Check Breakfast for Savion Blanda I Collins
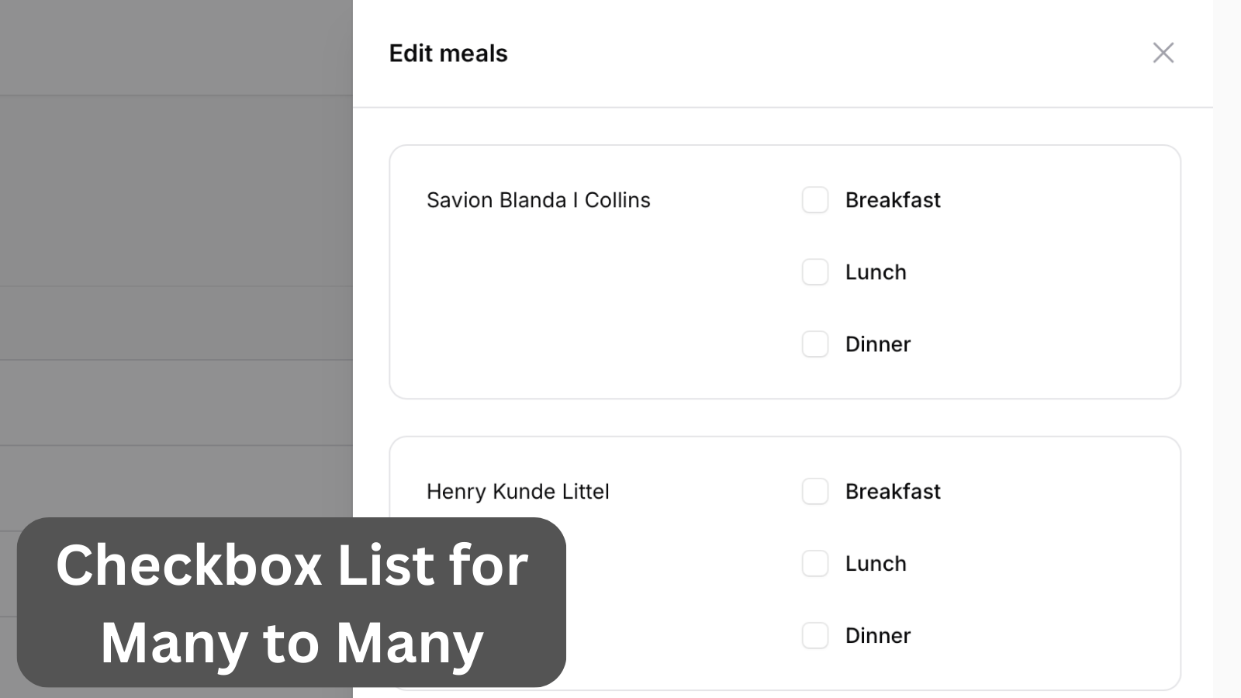The image size is (1241, 698). [x=815, y=200]
